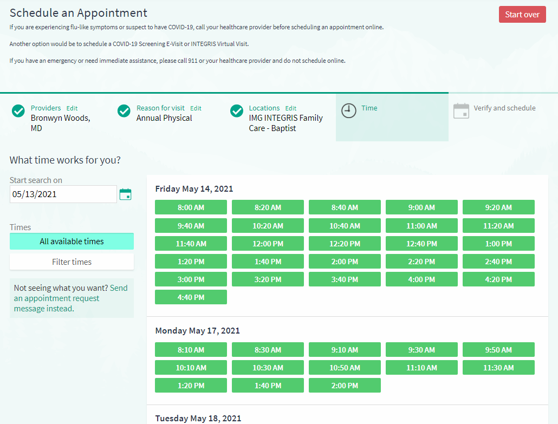Edit the Locations selection
The height and width of the screenshot is (424, 558).
coord(291,108)
